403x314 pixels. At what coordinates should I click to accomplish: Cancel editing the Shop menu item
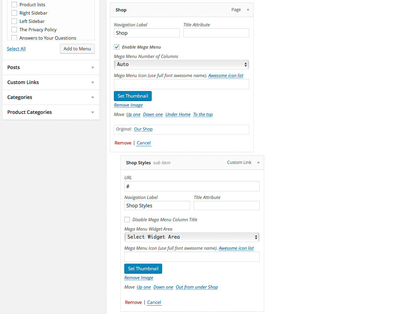tap(143, 143)
